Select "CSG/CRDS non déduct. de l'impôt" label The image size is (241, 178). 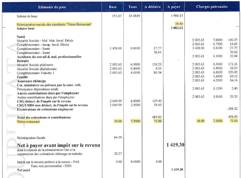[52, 105]
